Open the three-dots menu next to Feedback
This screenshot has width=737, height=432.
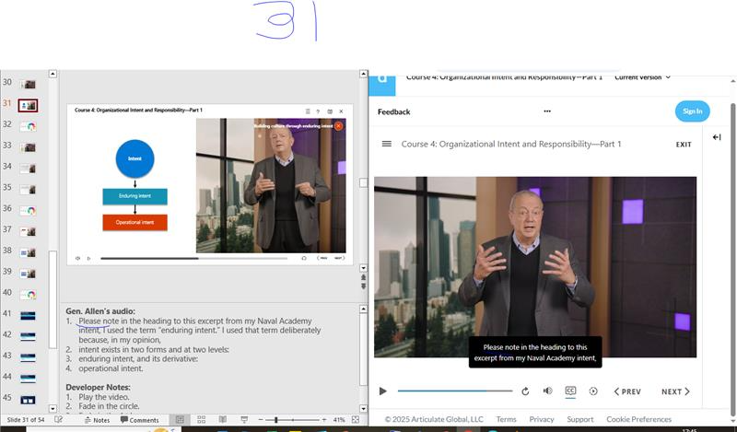[x=547, y=111]
